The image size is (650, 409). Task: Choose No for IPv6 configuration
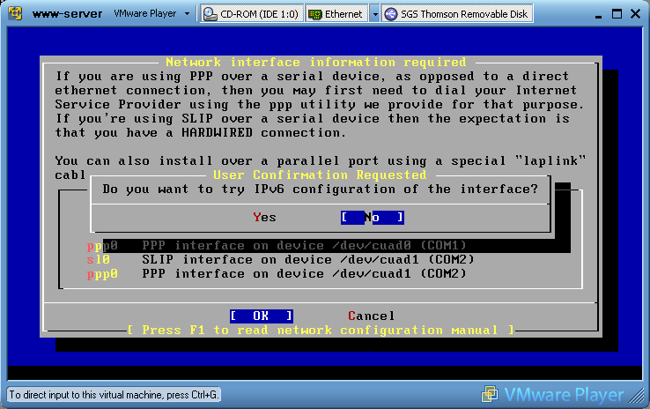point(373,218)
